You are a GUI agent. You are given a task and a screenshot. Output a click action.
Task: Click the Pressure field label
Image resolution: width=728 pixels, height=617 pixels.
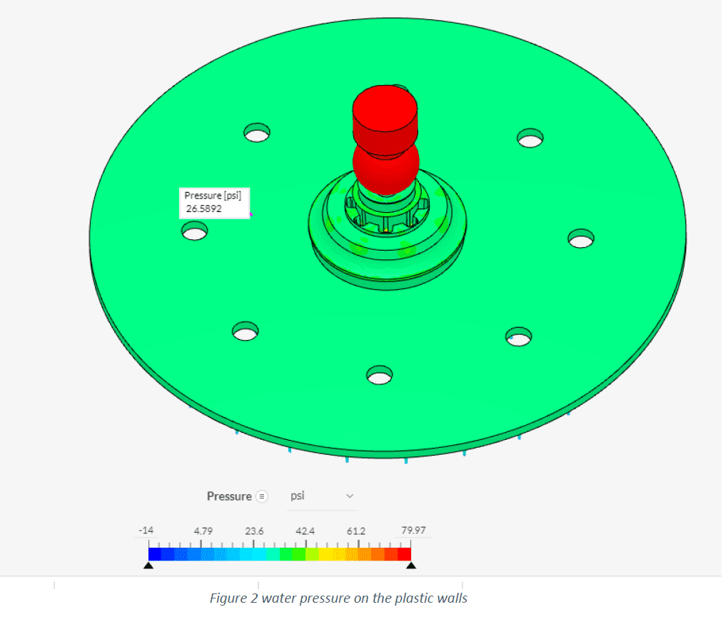pyautogui.click(x=228, y=496)
